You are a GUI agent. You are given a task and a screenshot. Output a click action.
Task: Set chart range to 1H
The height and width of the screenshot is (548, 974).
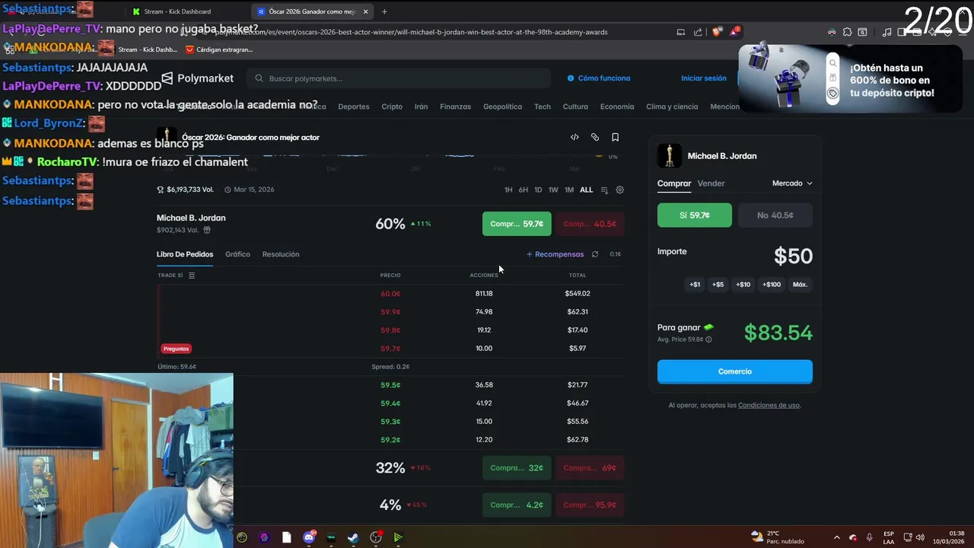(x=508, y=190)
